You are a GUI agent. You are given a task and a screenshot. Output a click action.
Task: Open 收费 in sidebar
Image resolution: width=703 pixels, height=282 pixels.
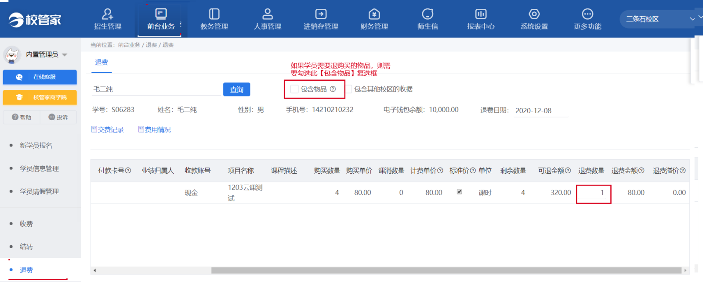point(26,224)
